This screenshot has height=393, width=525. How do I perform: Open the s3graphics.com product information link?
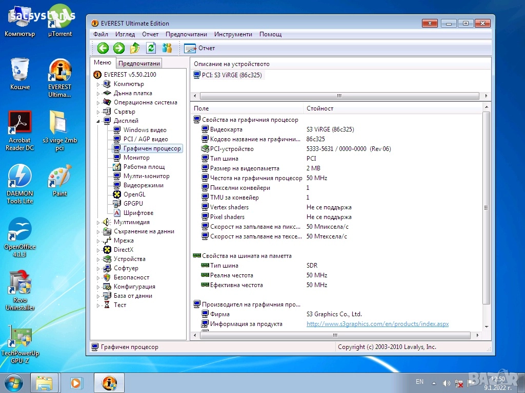click(x=377, y=324)
